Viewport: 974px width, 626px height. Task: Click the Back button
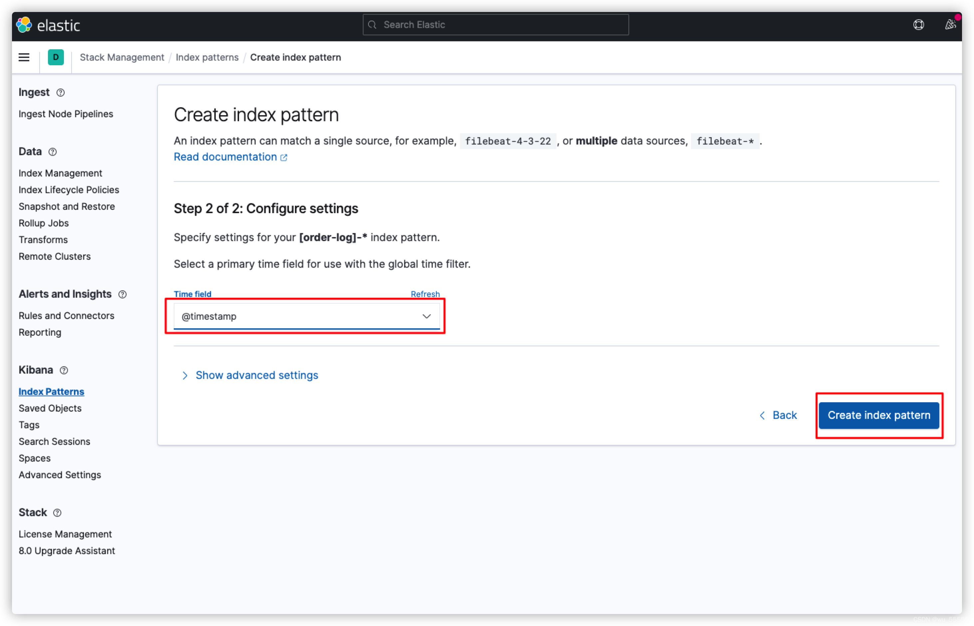point(778,415)
